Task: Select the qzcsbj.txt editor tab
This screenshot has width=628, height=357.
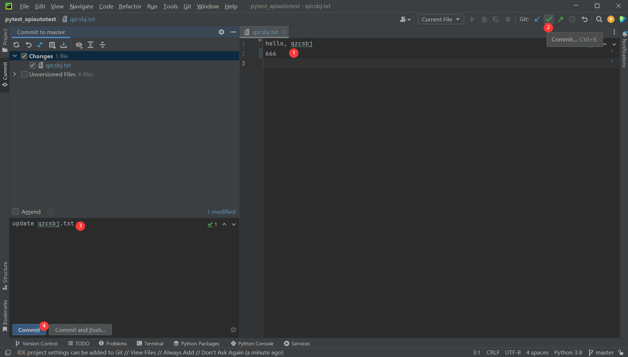Action: pyautogui.click(x=265, y=32)
